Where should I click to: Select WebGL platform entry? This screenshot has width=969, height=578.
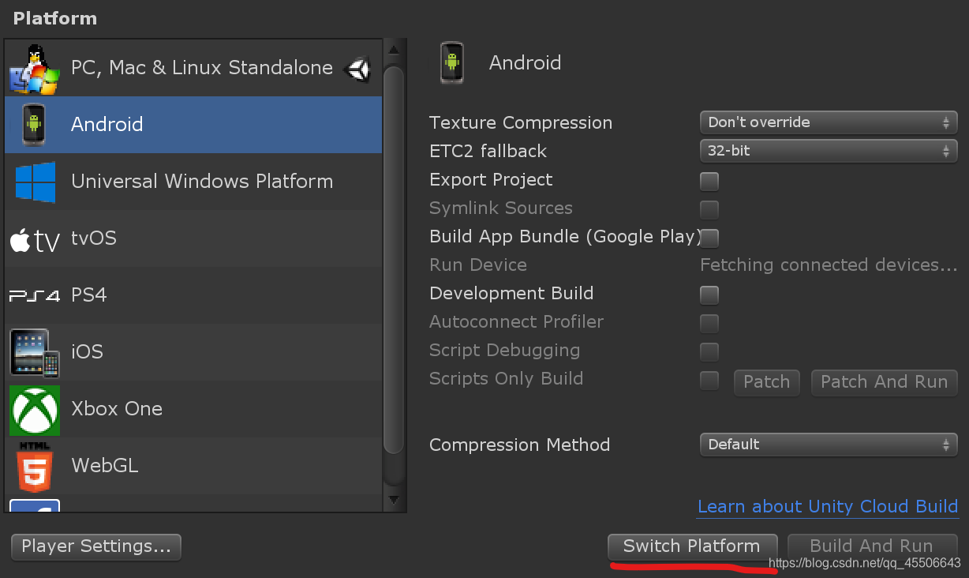(193, 466)
